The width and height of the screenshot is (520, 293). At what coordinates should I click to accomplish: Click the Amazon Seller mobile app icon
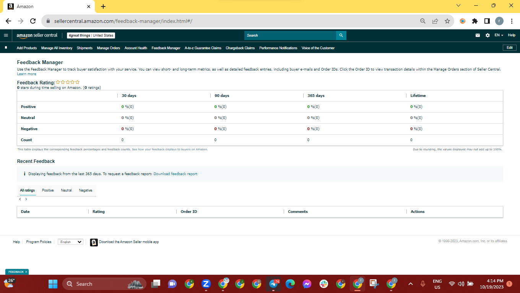94,242
